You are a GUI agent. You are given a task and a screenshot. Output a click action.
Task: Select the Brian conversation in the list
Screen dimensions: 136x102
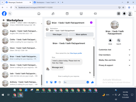[20, 58]
